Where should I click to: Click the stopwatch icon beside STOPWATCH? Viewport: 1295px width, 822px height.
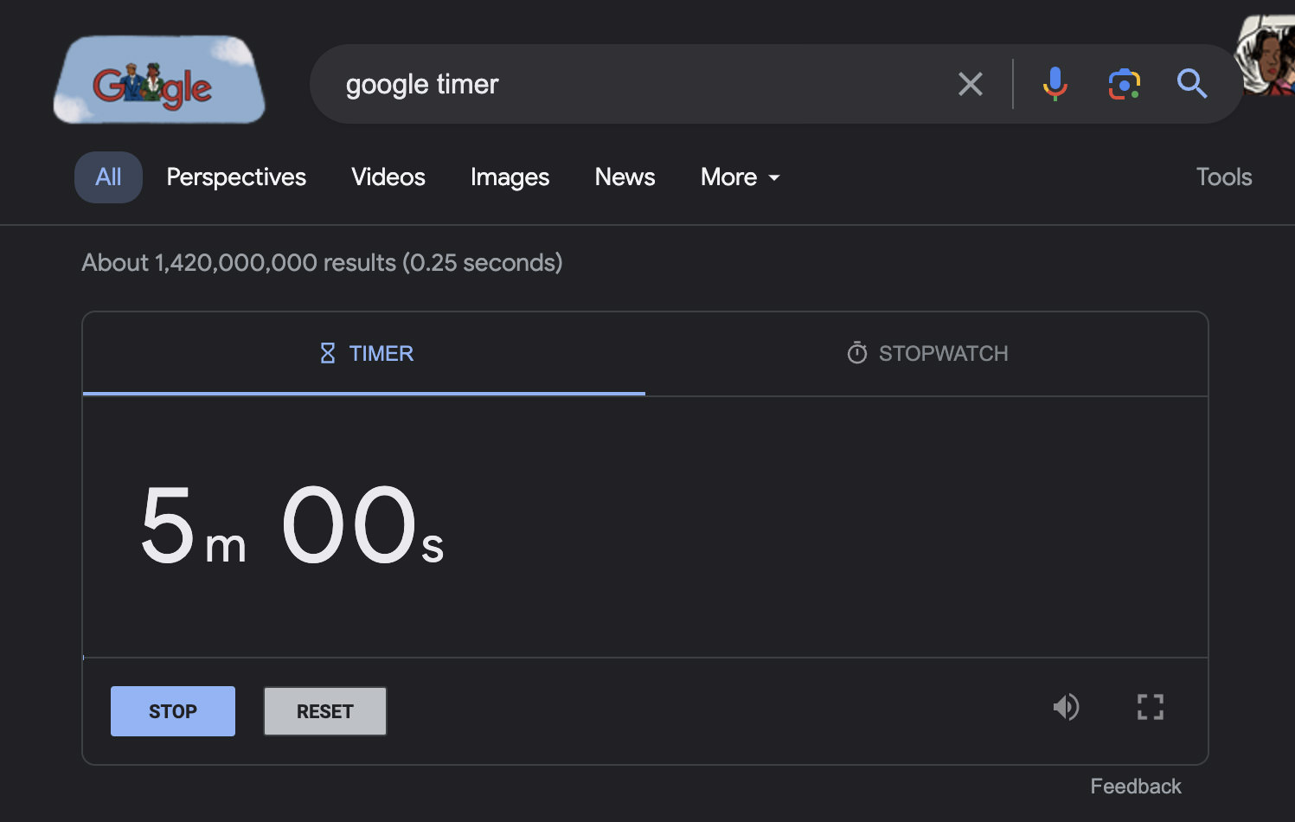click(x=856, y=353)
